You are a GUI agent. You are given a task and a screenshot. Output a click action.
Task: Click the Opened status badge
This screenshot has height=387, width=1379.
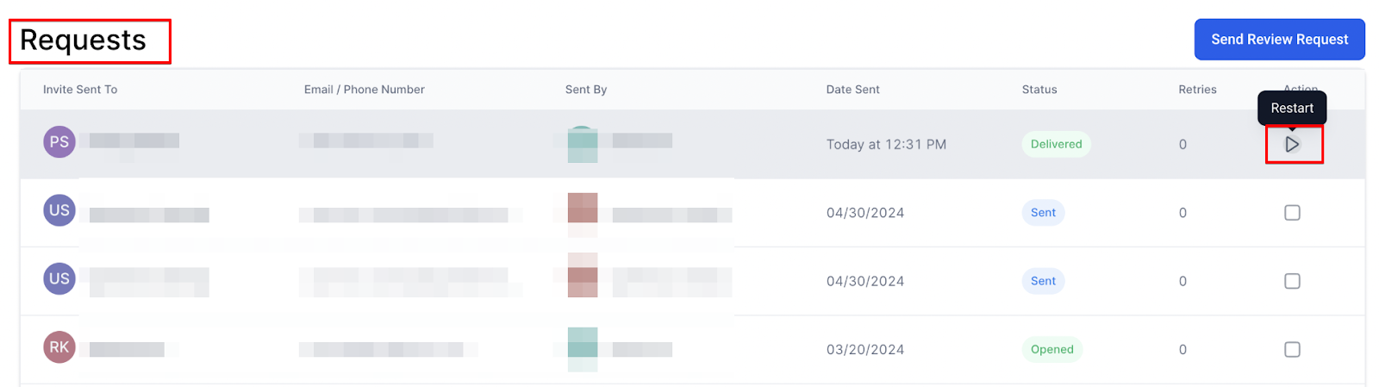(1052, 349)
